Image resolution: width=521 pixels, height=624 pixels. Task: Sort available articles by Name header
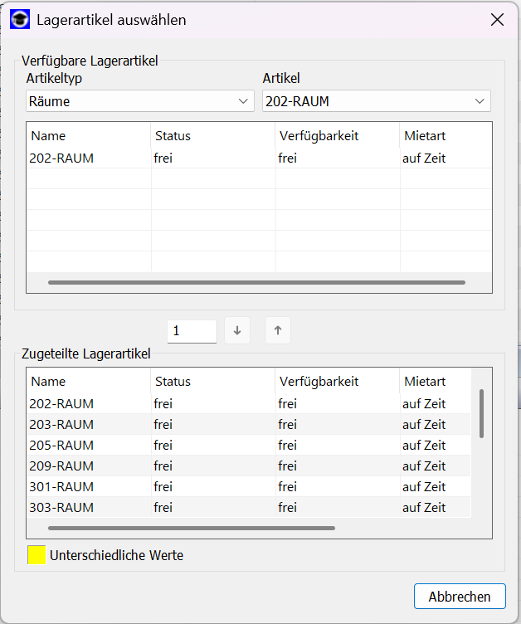(89, 136)
